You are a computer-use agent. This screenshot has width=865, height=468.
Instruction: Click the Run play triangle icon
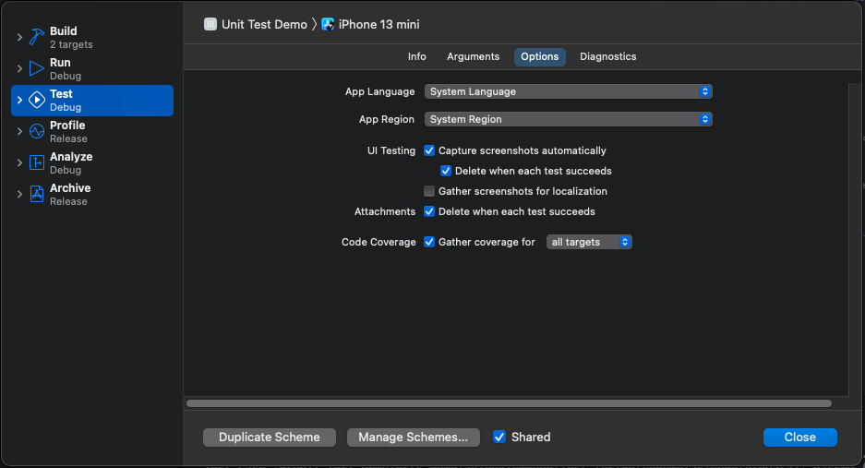36,68
